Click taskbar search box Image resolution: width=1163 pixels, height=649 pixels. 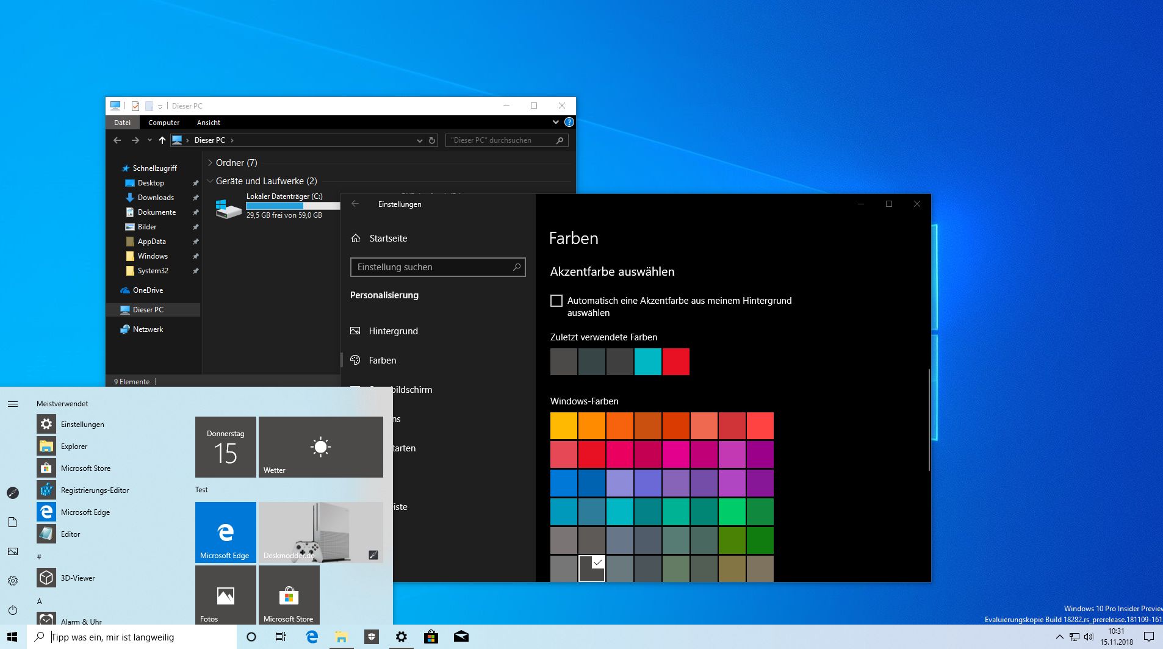point(132,637)
